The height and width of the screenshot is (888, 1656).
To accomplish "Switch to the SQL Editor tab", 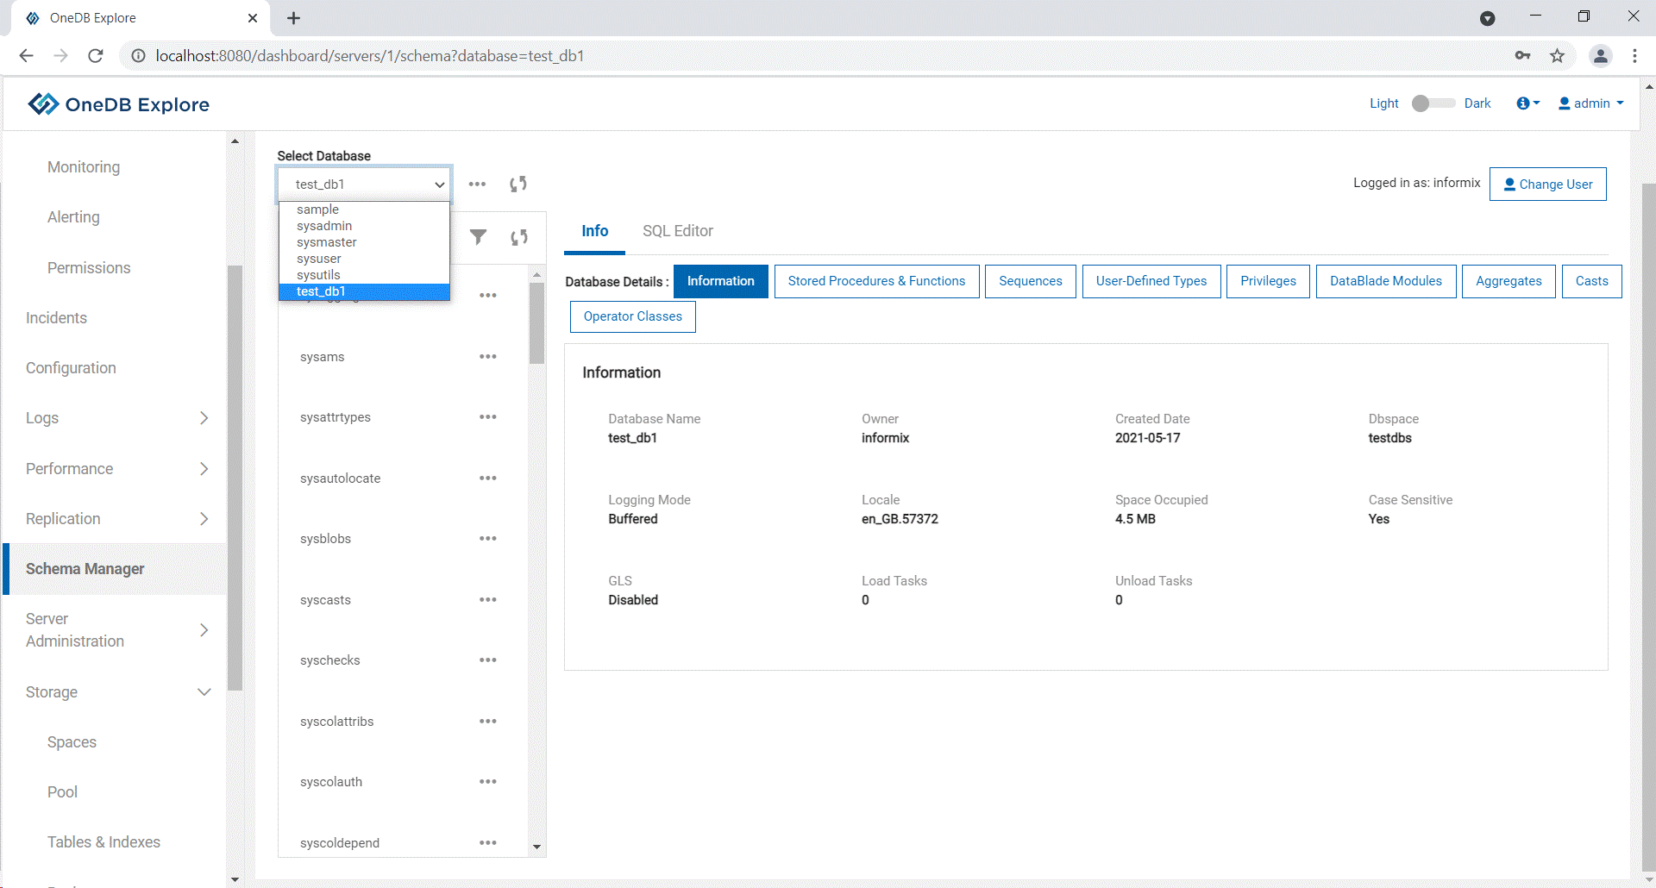I will 677,231.
